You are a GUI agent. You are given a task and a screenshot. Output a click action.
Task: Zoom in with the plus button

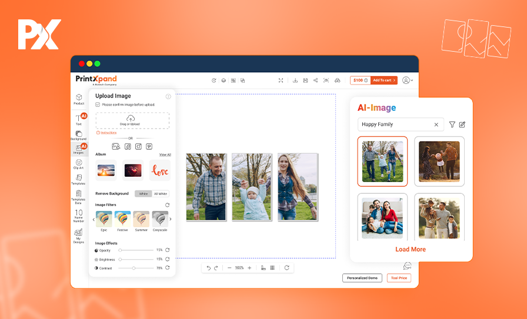pyautogui.click(x=249, y=268)
